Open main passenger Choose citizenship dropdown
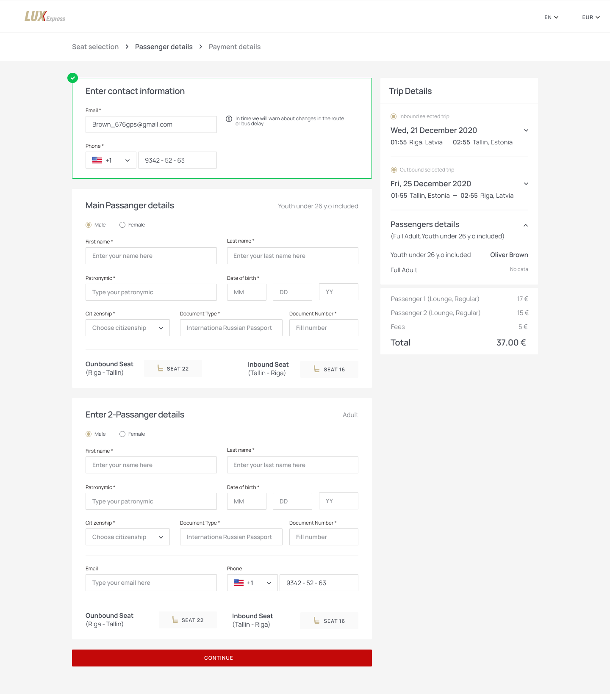The width and height of the screenshot is (610, 694). click(128, 328)
